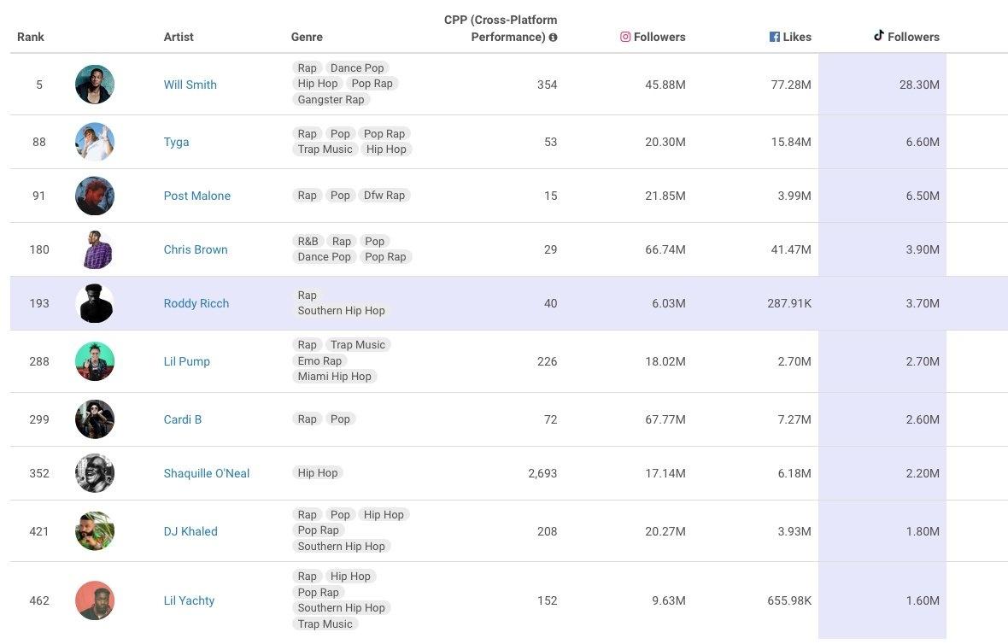The height and width of the screenshot is (644, 1008).
Task: Click Dfw Rap tag in Post Malone row
Action: (x=384, y=196)
